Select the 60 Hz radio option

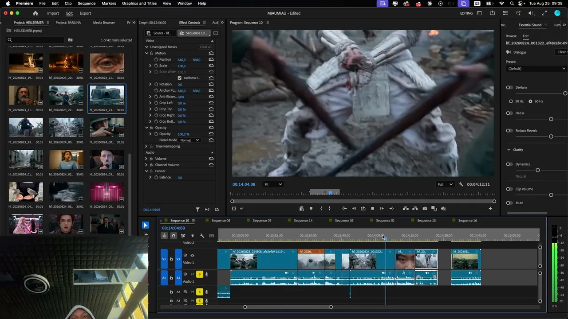(530, 101)
